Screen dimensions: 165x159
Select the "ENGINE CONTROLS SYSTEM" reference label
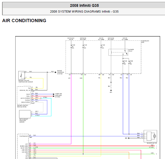tap(60, 72)
